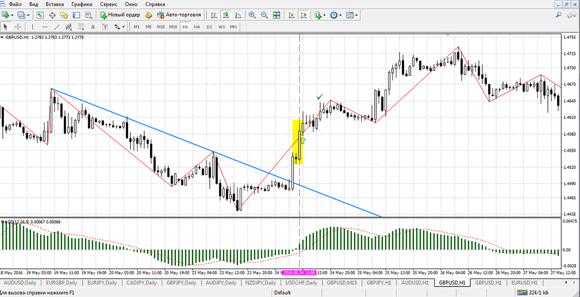Set timeframe to M5
The width and height of the screenshot is (580, 297).
148,27
